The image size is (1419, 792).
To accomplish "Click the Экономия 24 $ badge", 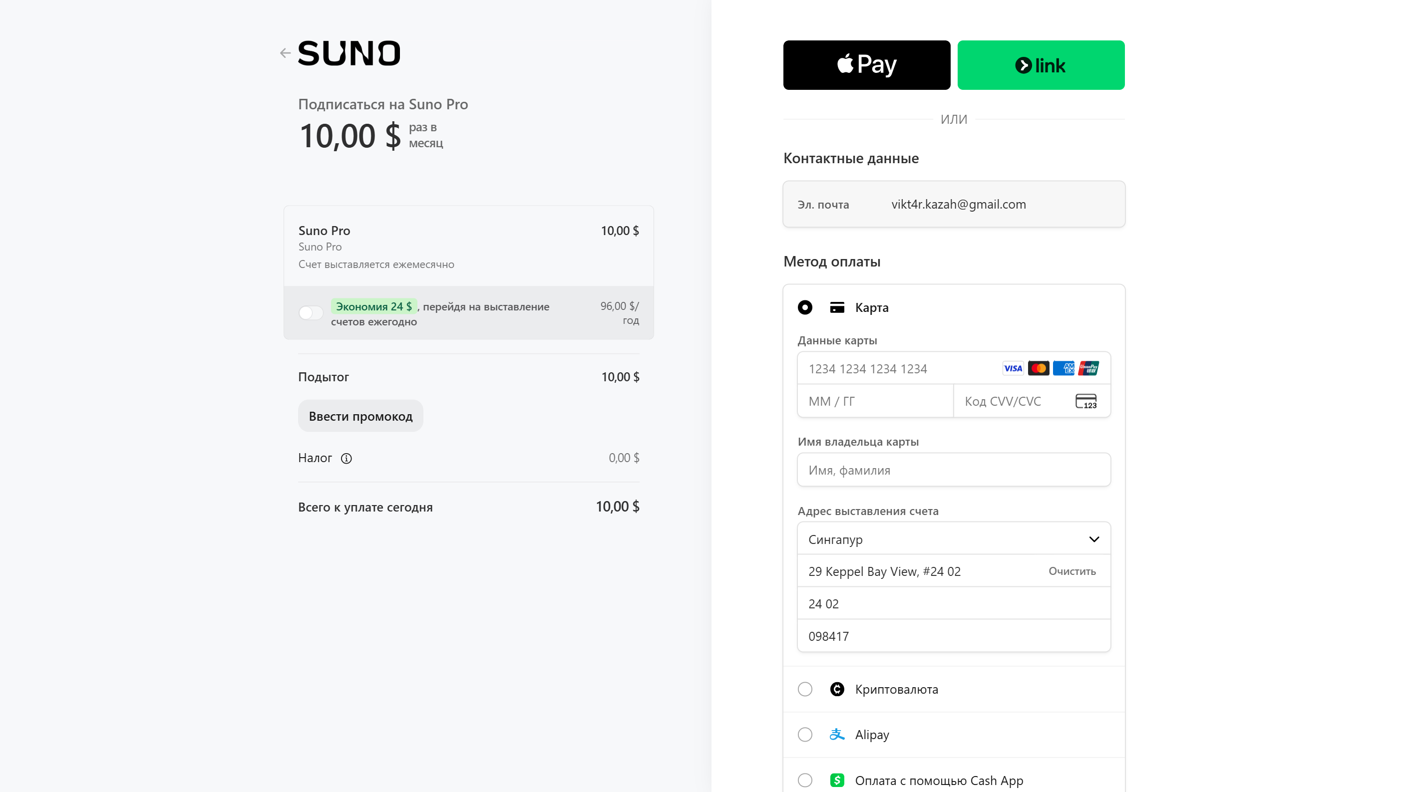I will 373,306.
